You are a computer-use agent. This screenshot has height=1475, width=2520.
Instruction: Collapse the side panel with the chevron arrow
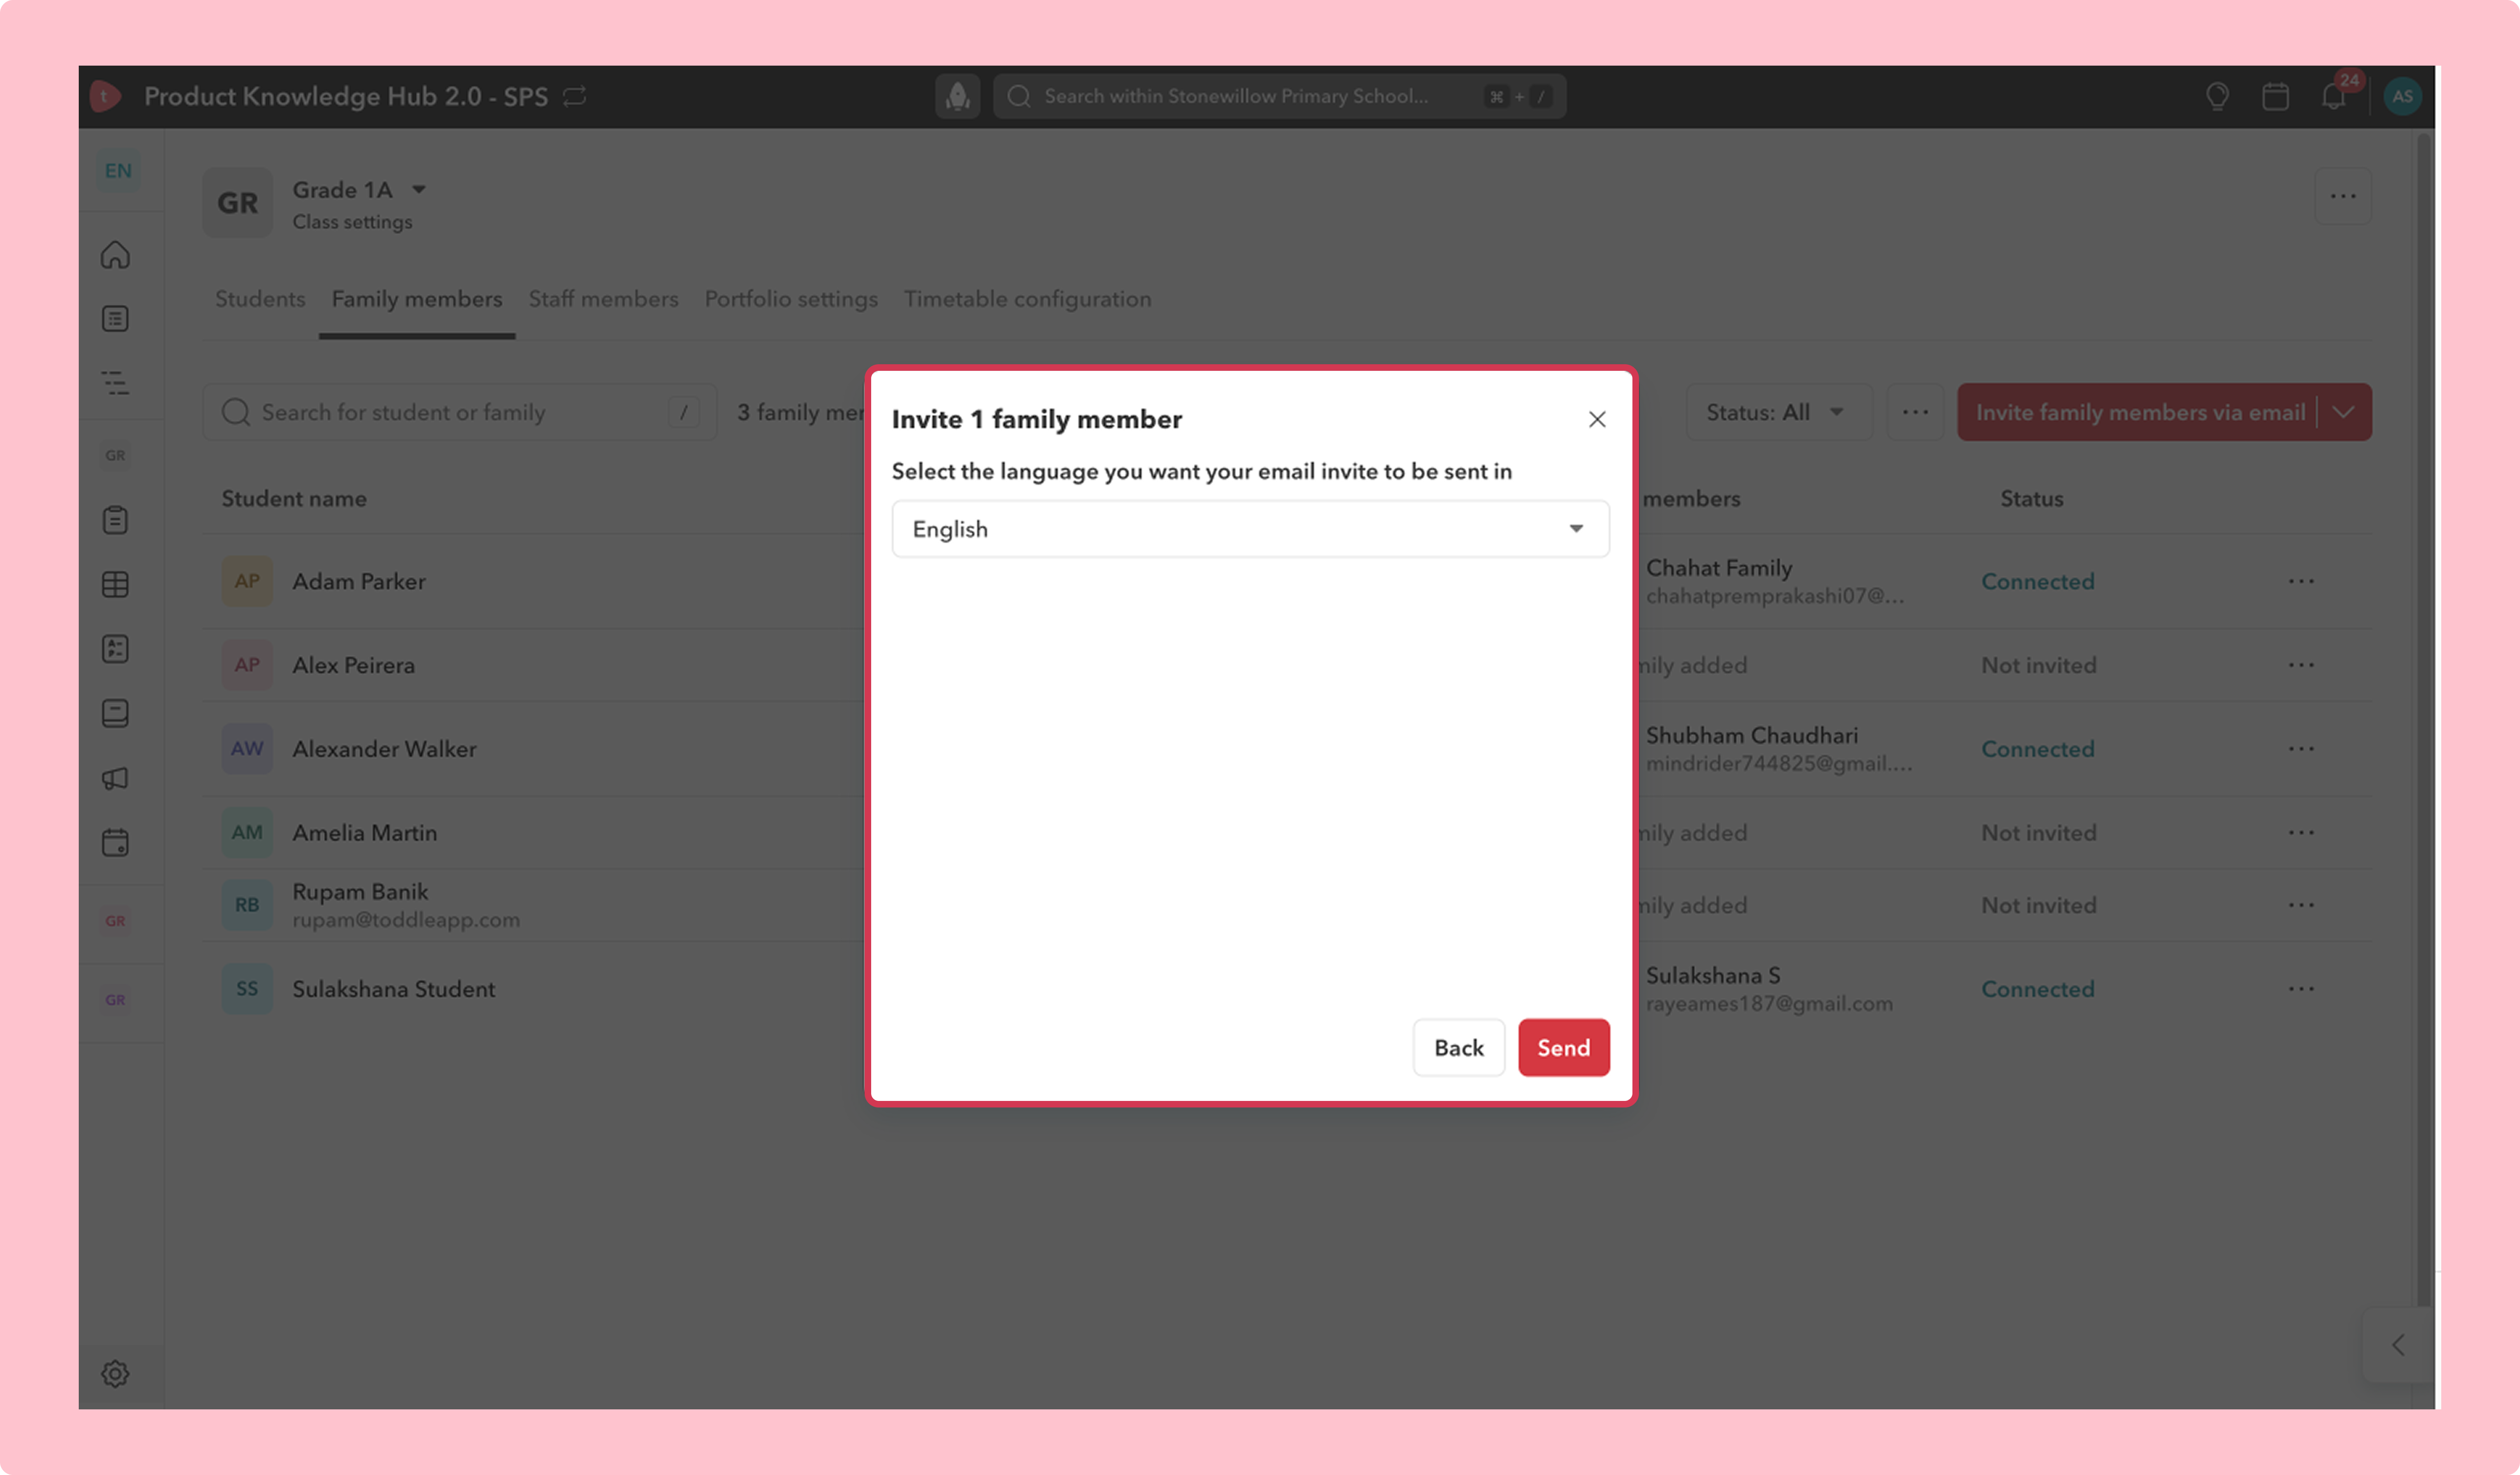click(2398, 1345)
